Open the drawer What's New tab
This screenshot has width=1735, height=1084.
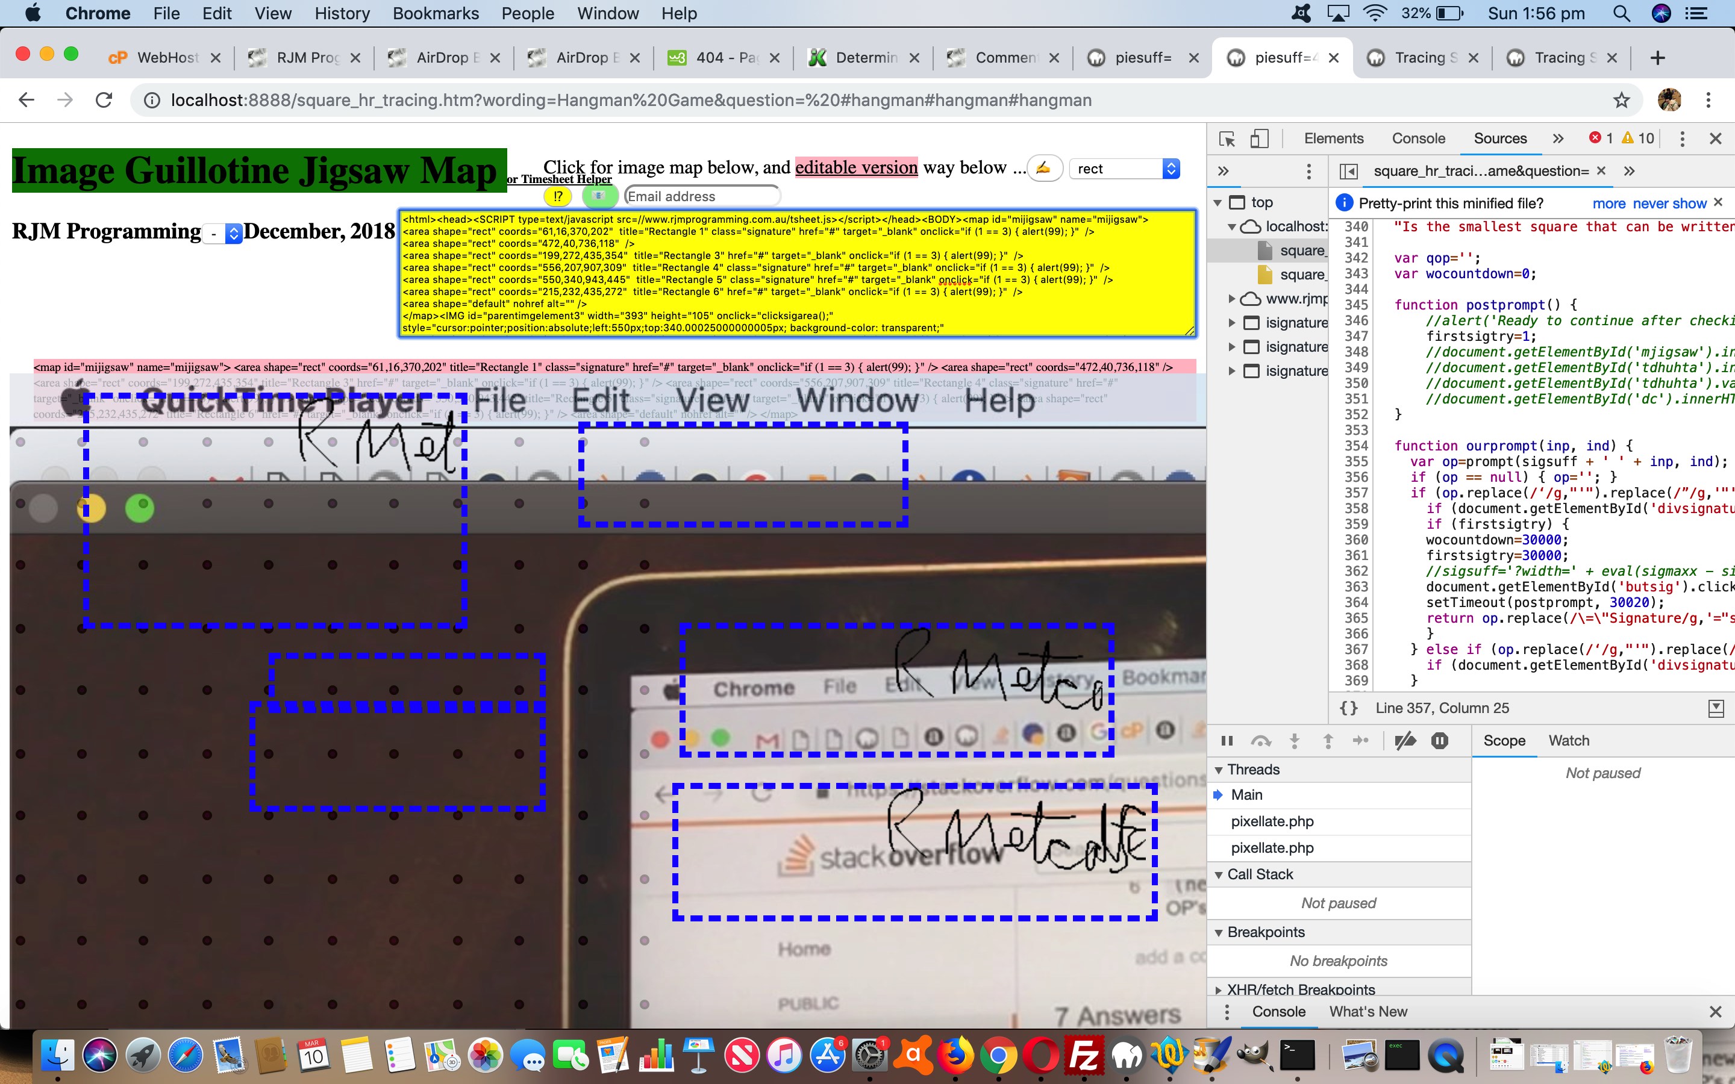(x=1368, y=1012)
